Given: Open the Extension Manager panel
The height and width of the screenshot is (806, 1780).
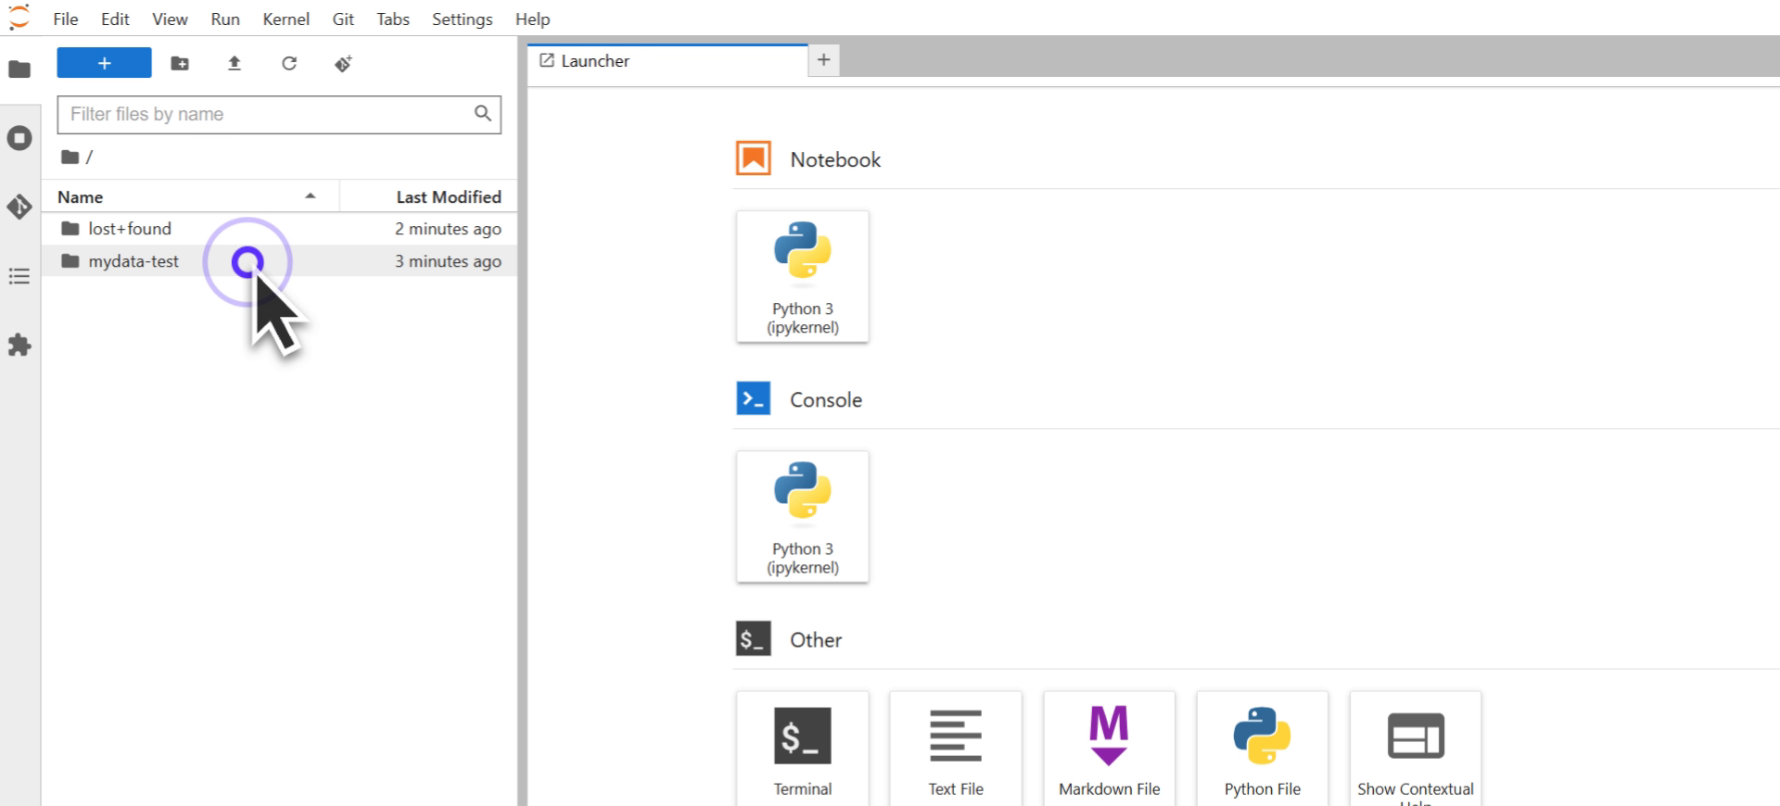Looking at the screenshot, I should 19,346.
